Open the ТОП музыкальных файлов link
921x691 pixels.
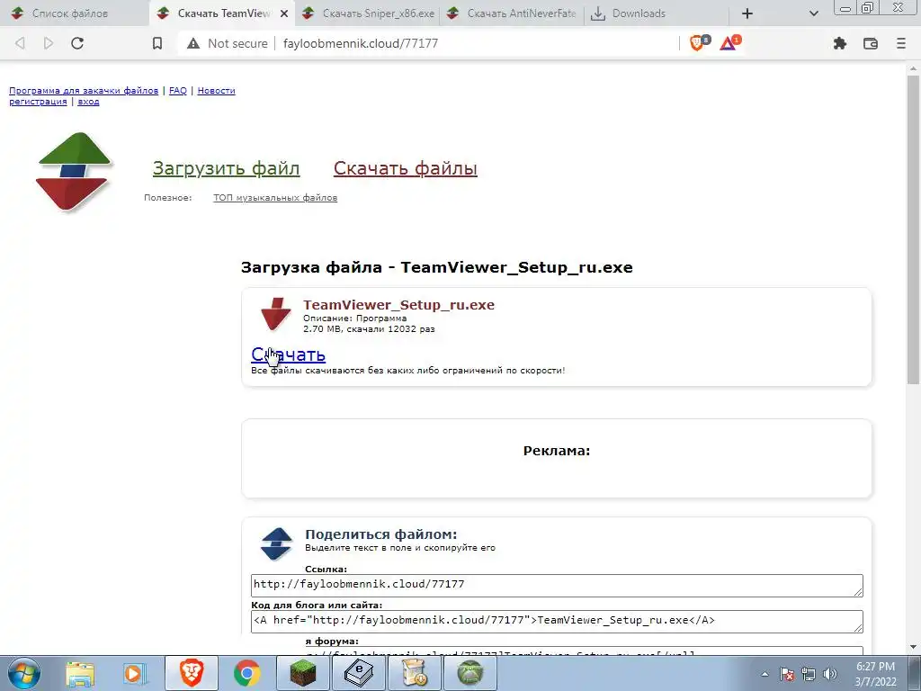pos(275,197)
